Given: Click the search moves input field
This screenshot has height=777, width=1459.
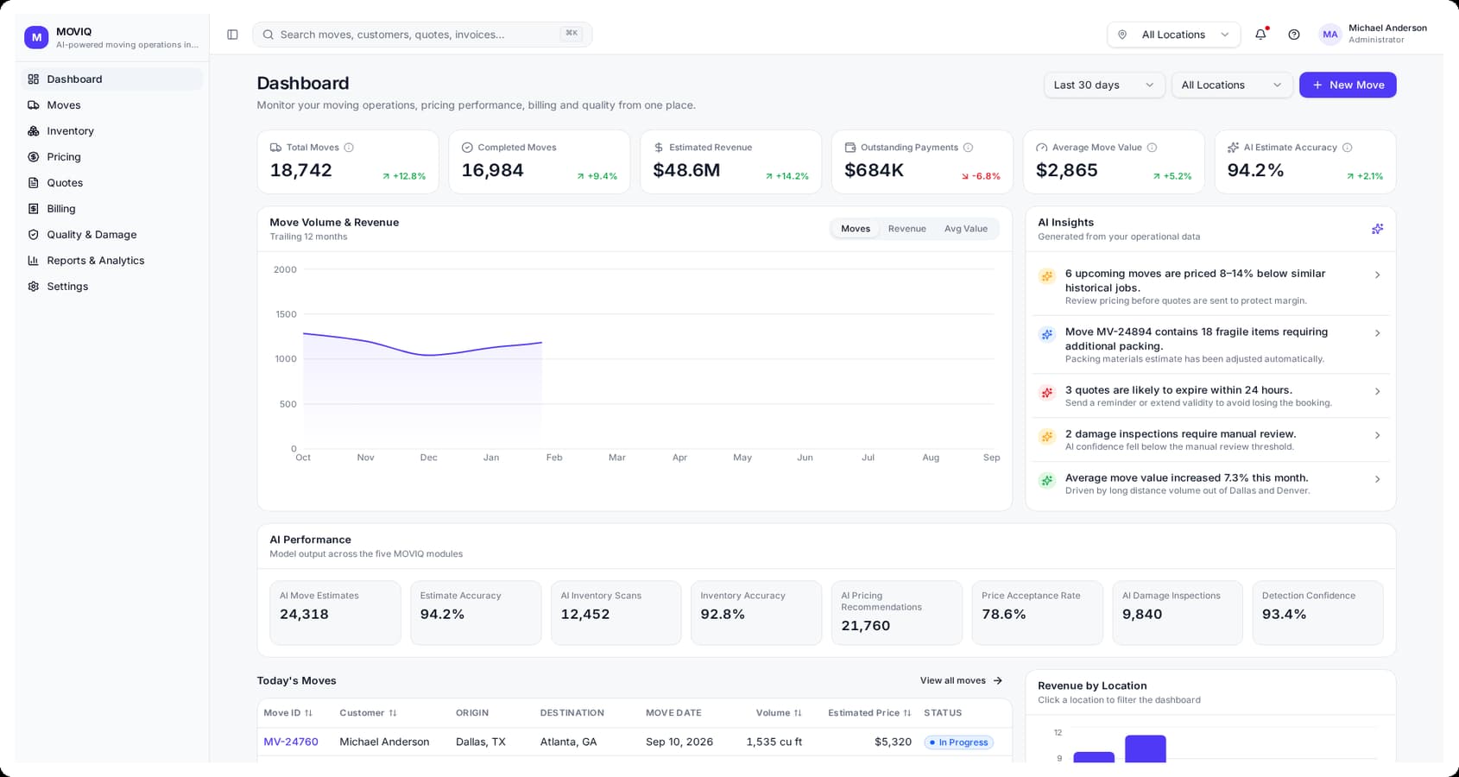Looking at the screenshot, I should tap(422, 35).
